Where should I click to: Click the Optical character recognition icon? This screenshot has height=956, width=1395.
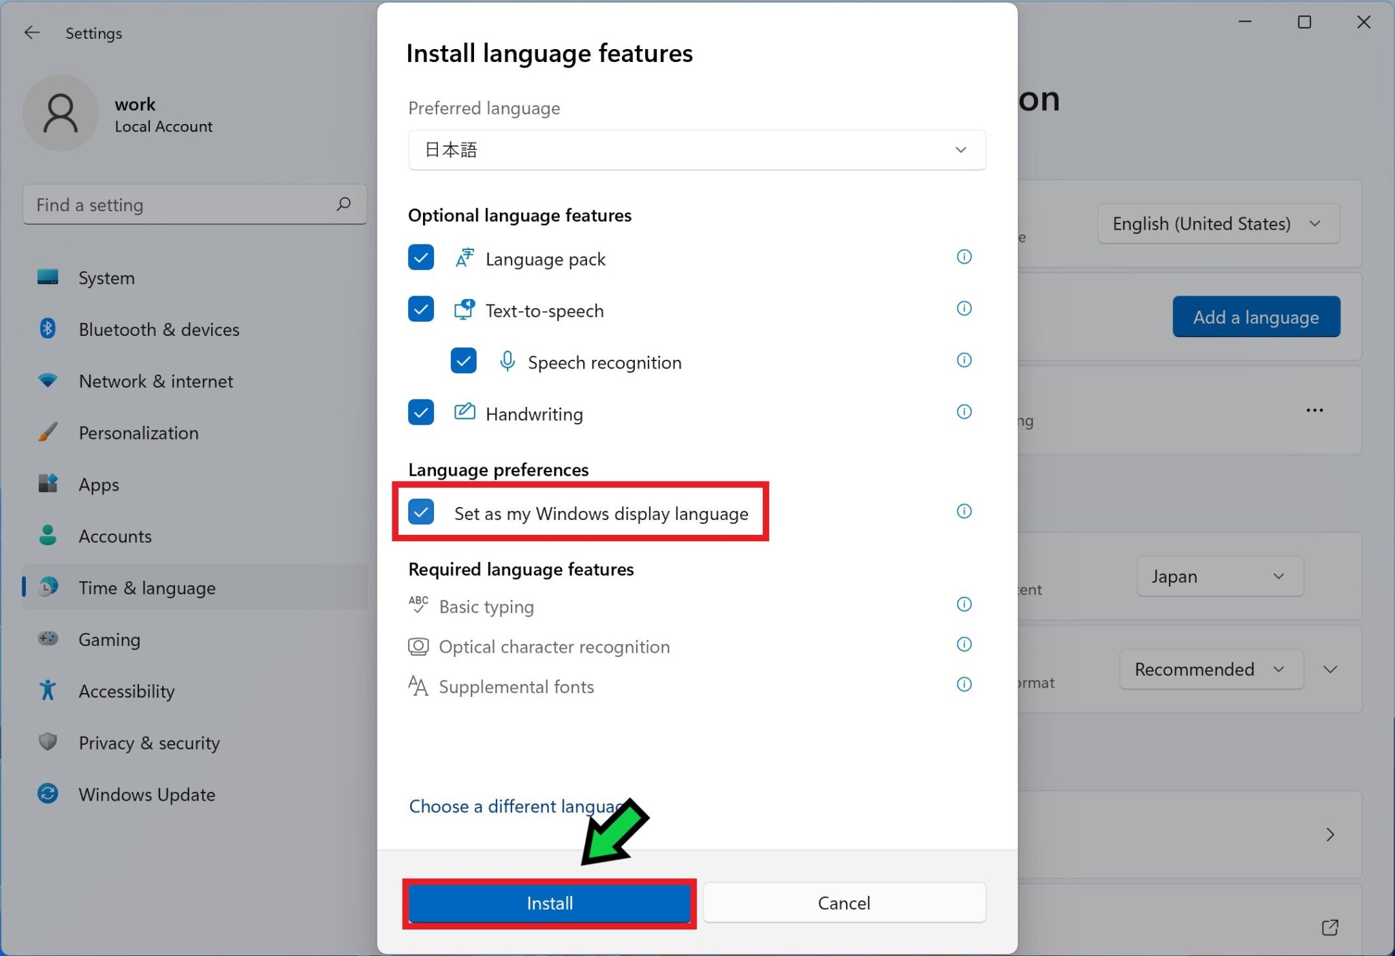(x=418, y=646)
